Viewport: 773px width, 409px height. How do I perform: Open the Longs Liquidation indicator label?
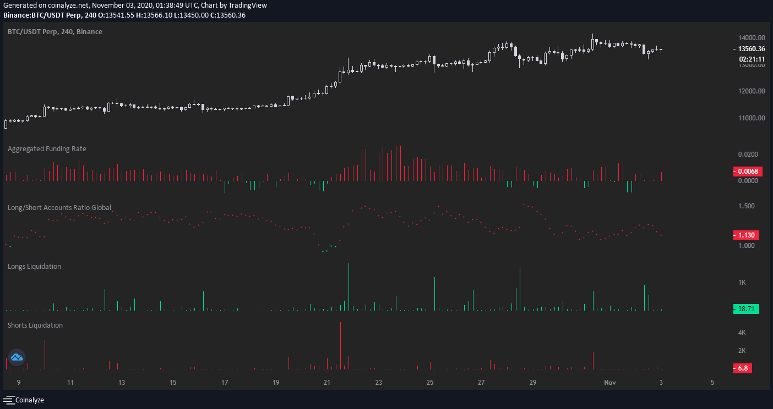[34, 267]
